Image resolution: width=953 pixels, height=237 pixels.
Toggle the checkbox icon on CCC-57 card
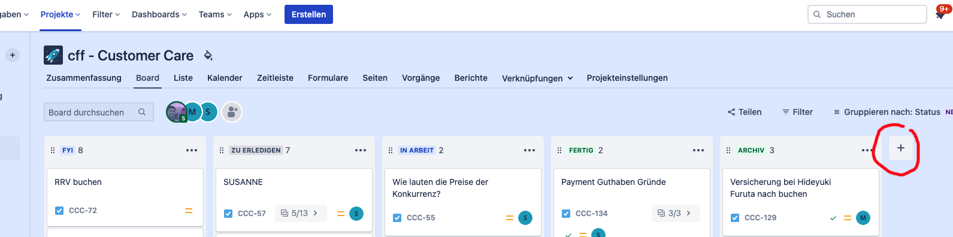click(x=228, y=214)
